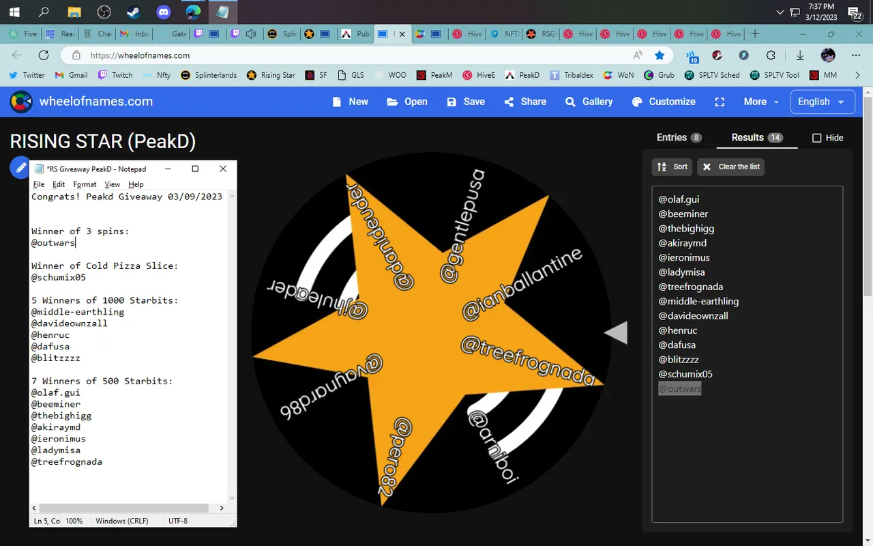
Task: Open the wheel Gallery
Action: [x=589, y=102]
